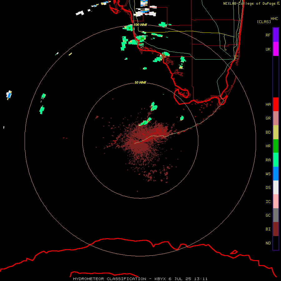Click the WS blue legend swatch
Viewport: 281px width, 281px height.
coord(276,174)
